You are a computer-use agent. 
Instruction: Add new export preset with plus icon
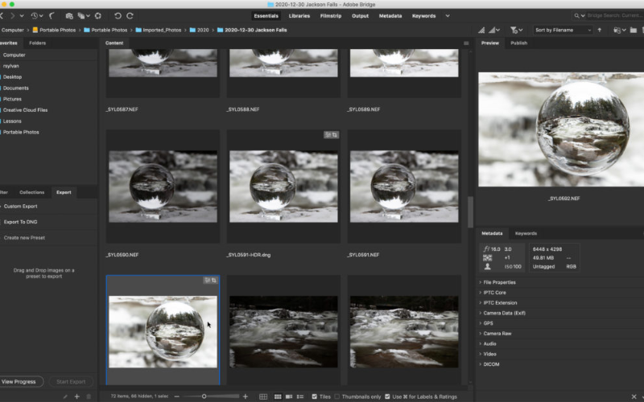pos(76,396)
